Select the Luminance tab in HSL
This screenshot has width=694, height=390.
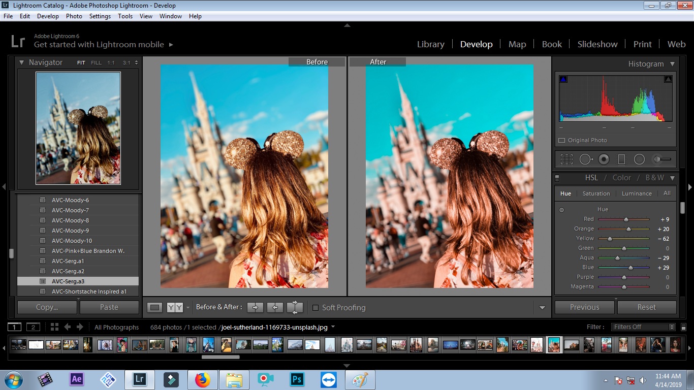click(637, 193)
